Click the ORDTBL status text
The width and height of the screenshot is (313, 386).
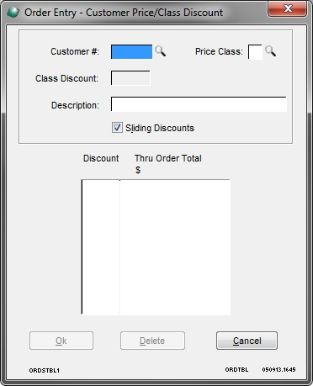[236, 370]
